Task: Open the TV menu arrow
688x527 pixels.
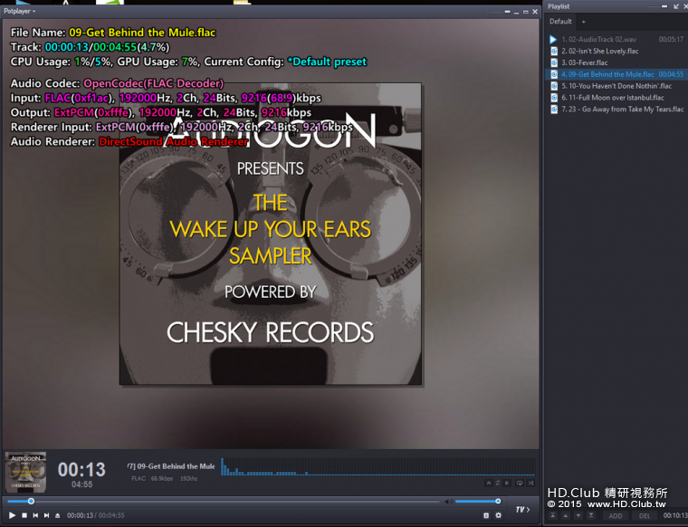Action: click(523, 510)
